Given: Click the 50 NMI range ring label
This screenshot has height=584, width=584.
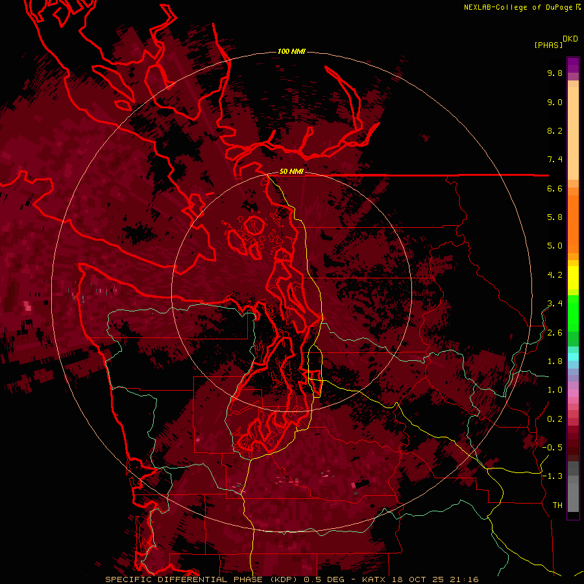Looking at the screenshot, I should pos(291,171).
